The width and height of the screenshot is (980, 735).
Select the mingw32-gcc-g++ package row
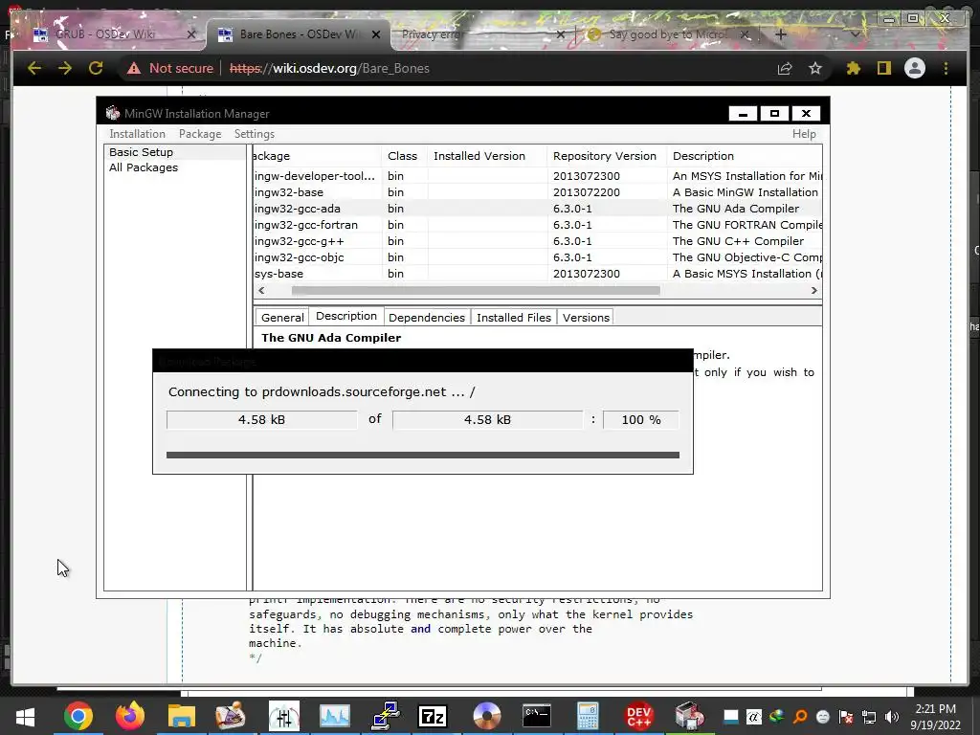(538, 241)
